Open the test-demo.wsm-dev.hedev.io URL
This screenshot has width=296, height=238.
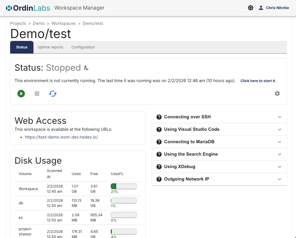pyautogui.click(x=61, y=137)
